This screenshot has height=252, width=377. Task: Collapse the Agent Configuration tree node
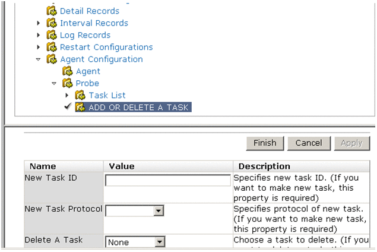point(39,59)
